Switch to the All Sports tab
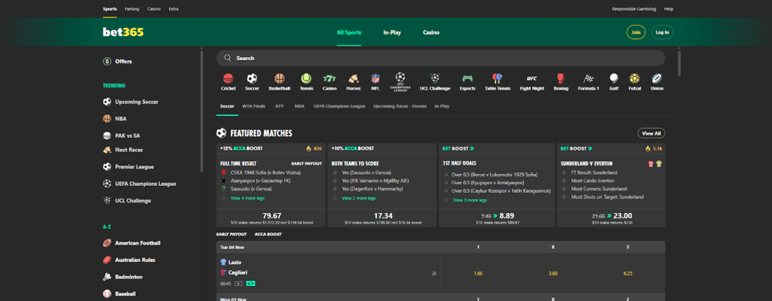This screenshot has height=301, width=772. [349, 32]
